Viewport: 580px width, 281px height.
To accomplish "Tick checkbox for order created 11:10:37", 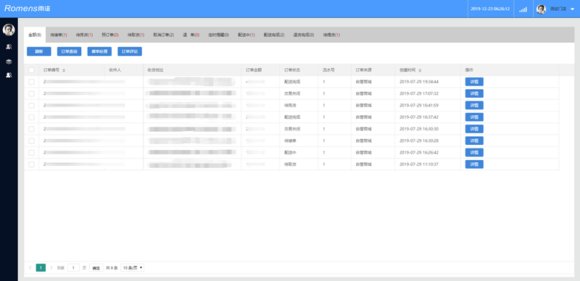I will [x=31, y=164].
